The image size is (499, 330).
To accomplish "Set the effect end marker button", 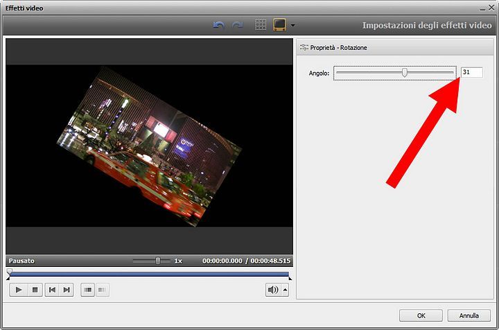I will (x=102, y=290).
